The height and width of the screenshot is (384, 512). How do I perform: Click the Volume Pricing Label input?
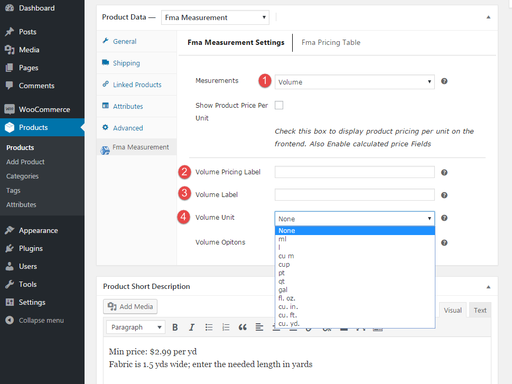click(x=355, y=172)
